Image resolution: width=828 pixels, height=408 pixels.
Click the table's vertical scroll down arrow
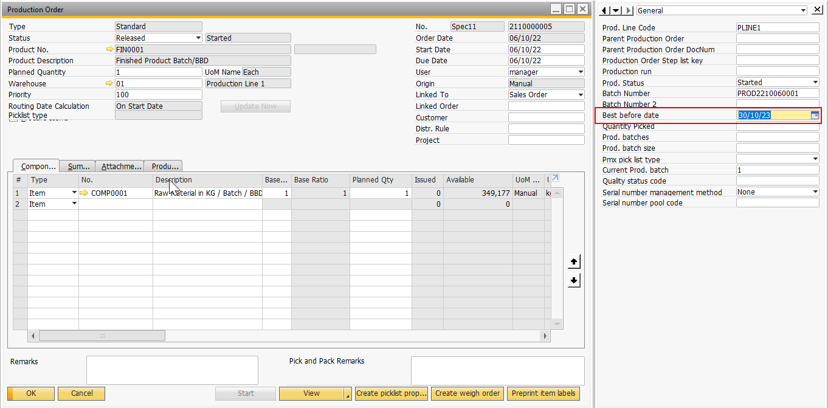click(557, 324)
